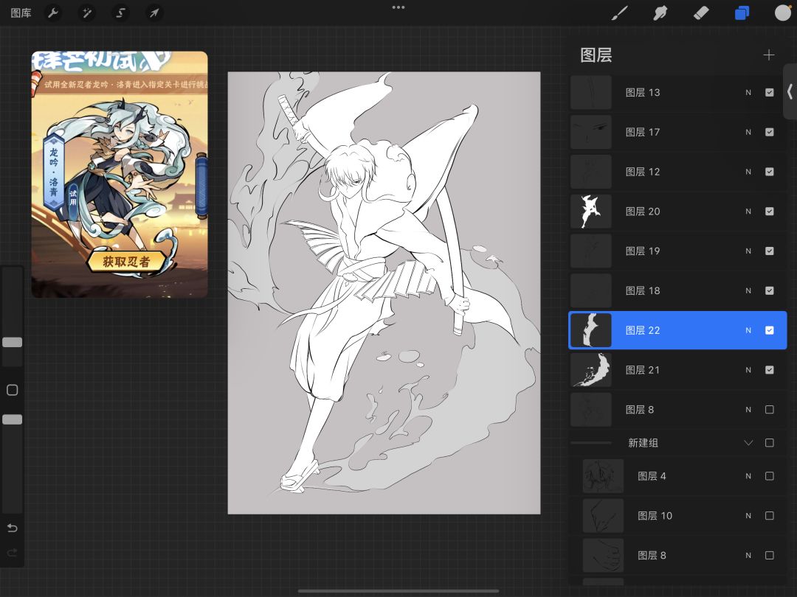Activate the Selection tool
The image size is (797, 597).
click(120, 13)
